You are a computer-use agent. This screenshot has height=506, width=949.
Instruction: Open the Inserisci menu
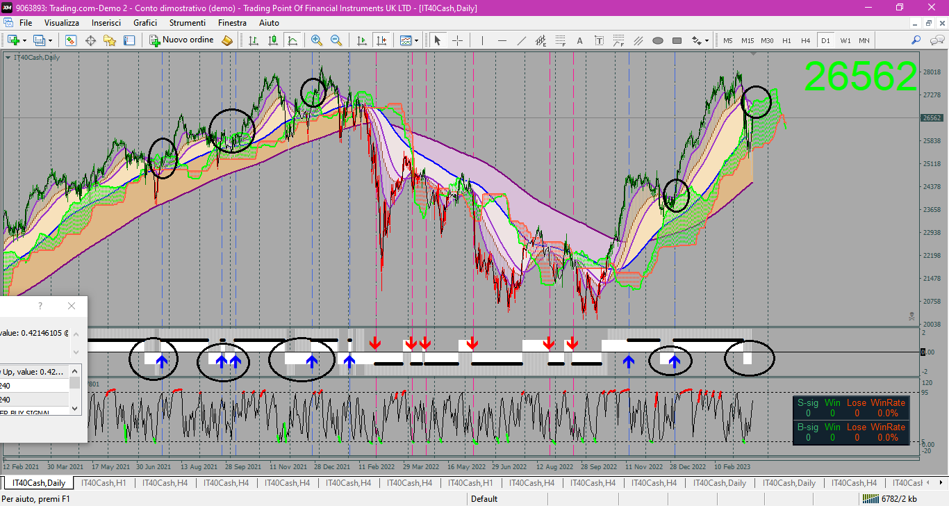tap(106, 23)
